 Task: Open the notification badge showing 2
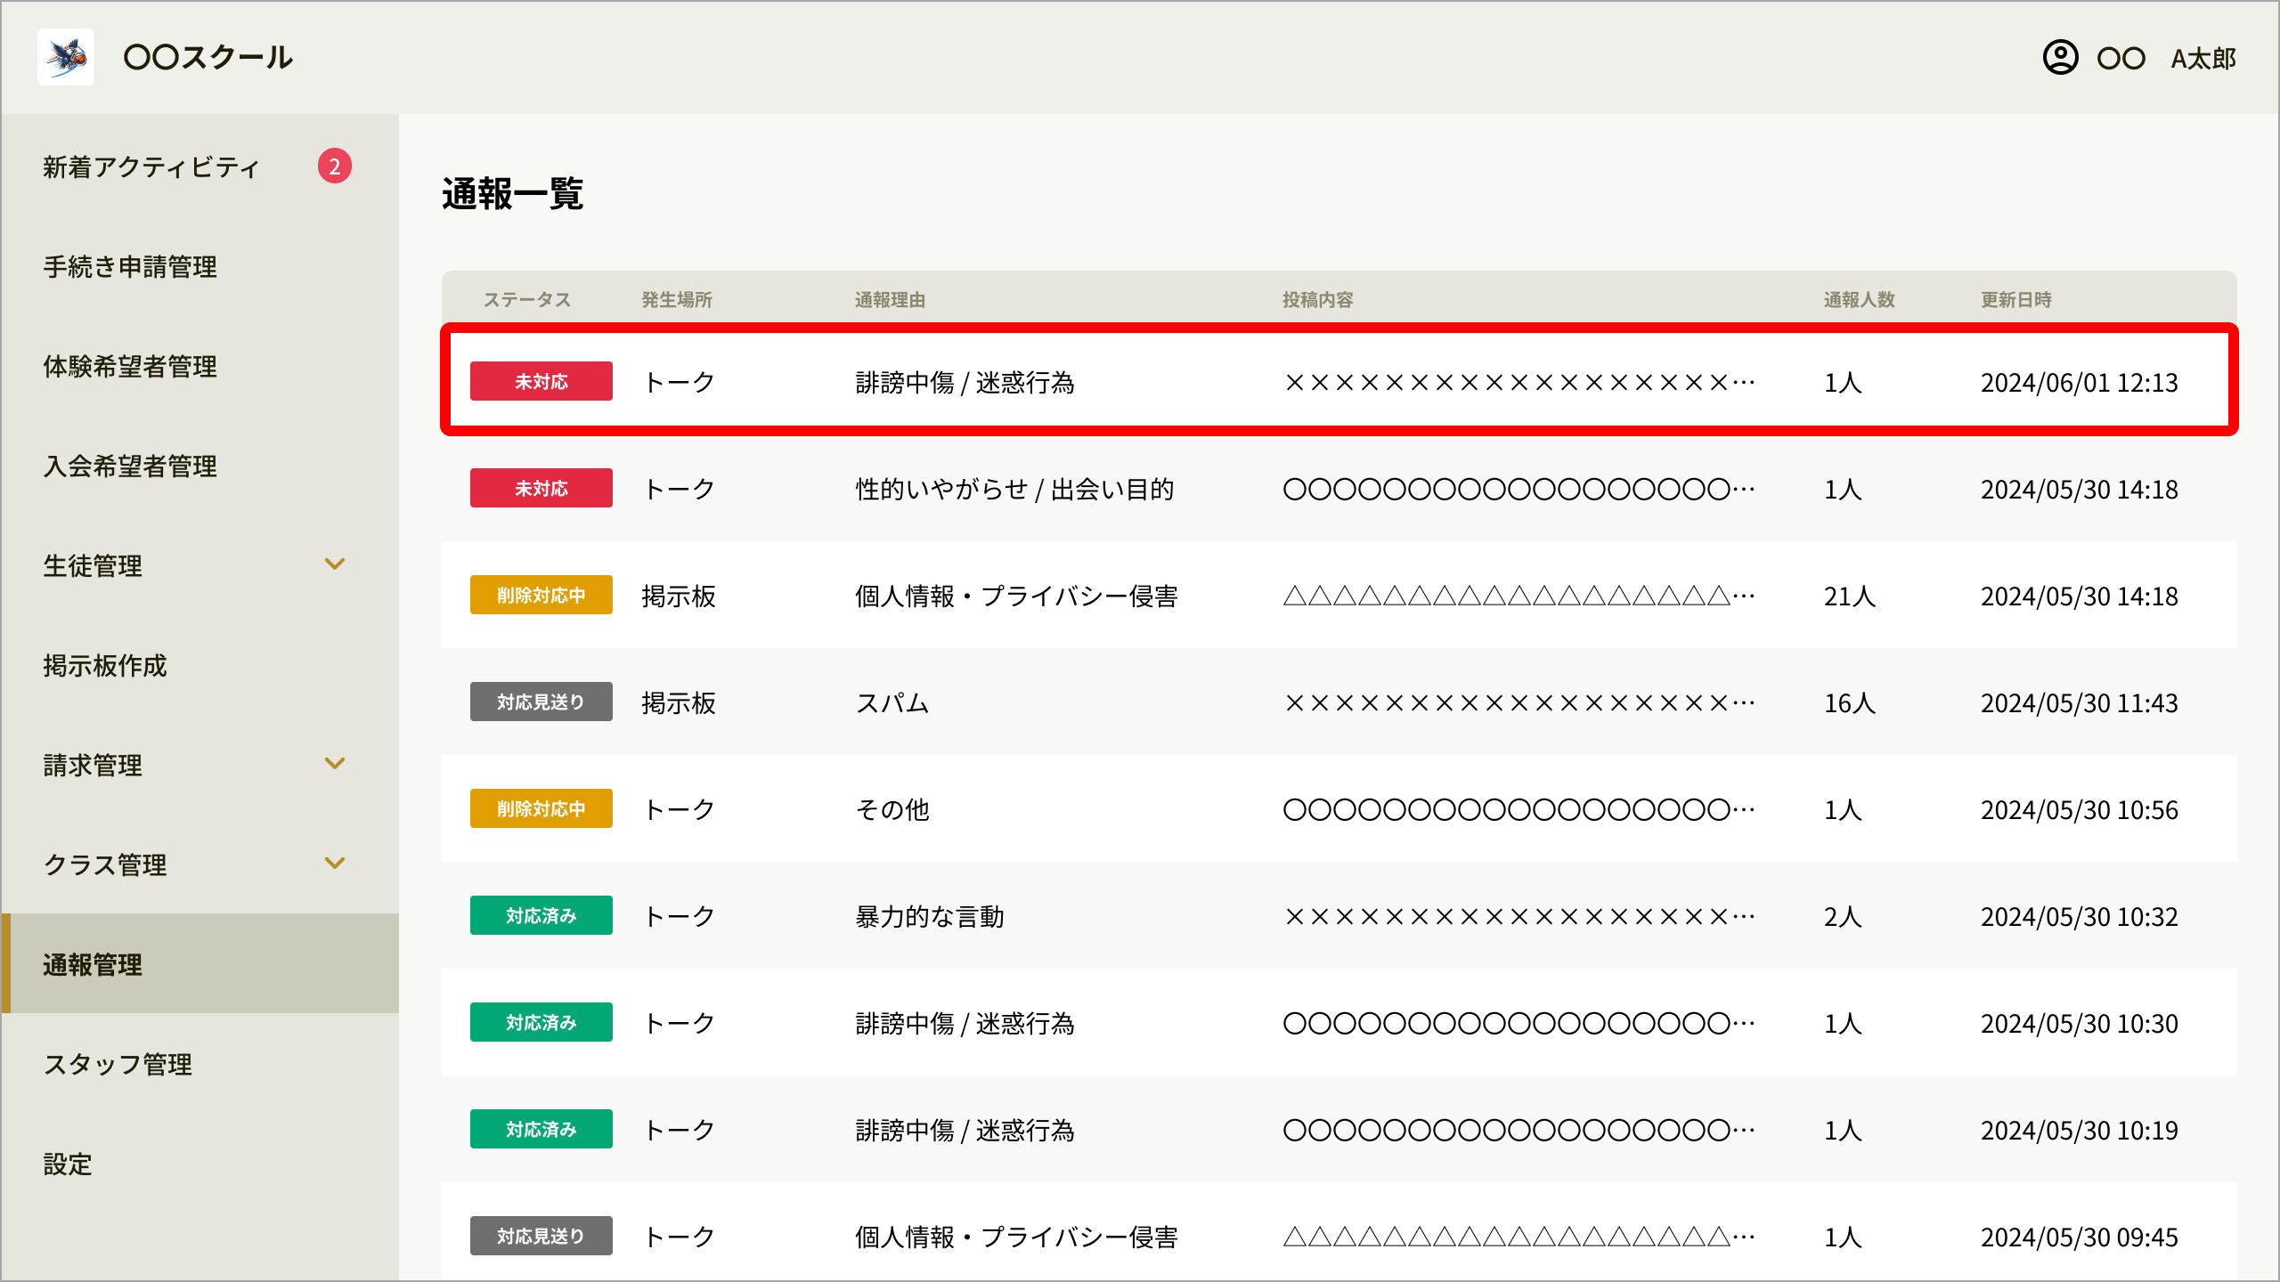(335, 166)
